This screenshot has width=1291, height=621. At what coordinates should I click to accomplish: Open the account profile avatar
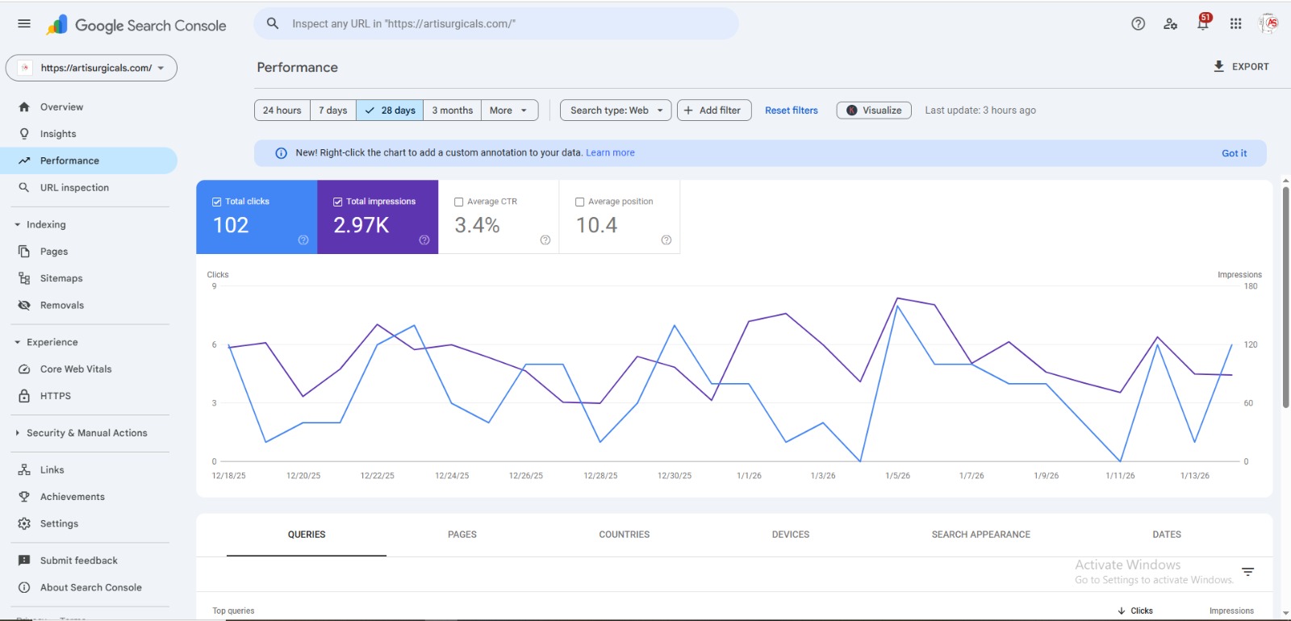[x=1269, y=23]
